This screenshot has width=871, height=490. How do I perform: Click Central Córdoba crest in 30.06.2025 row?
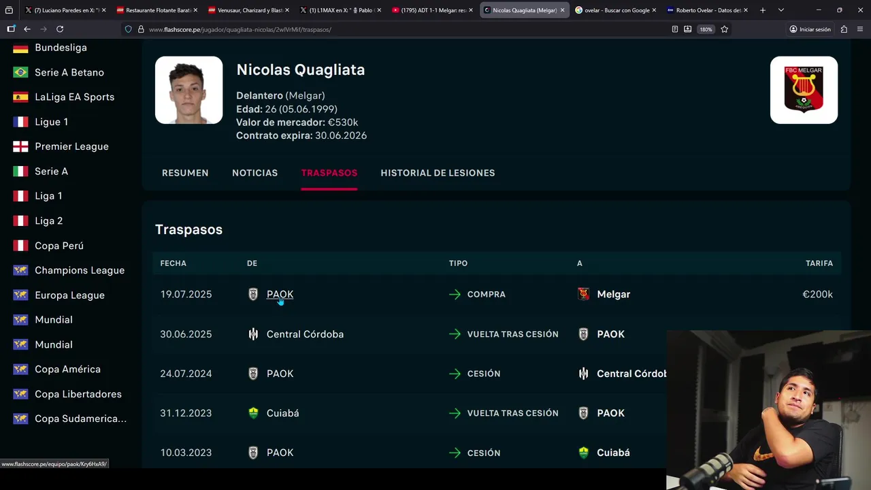253,334
